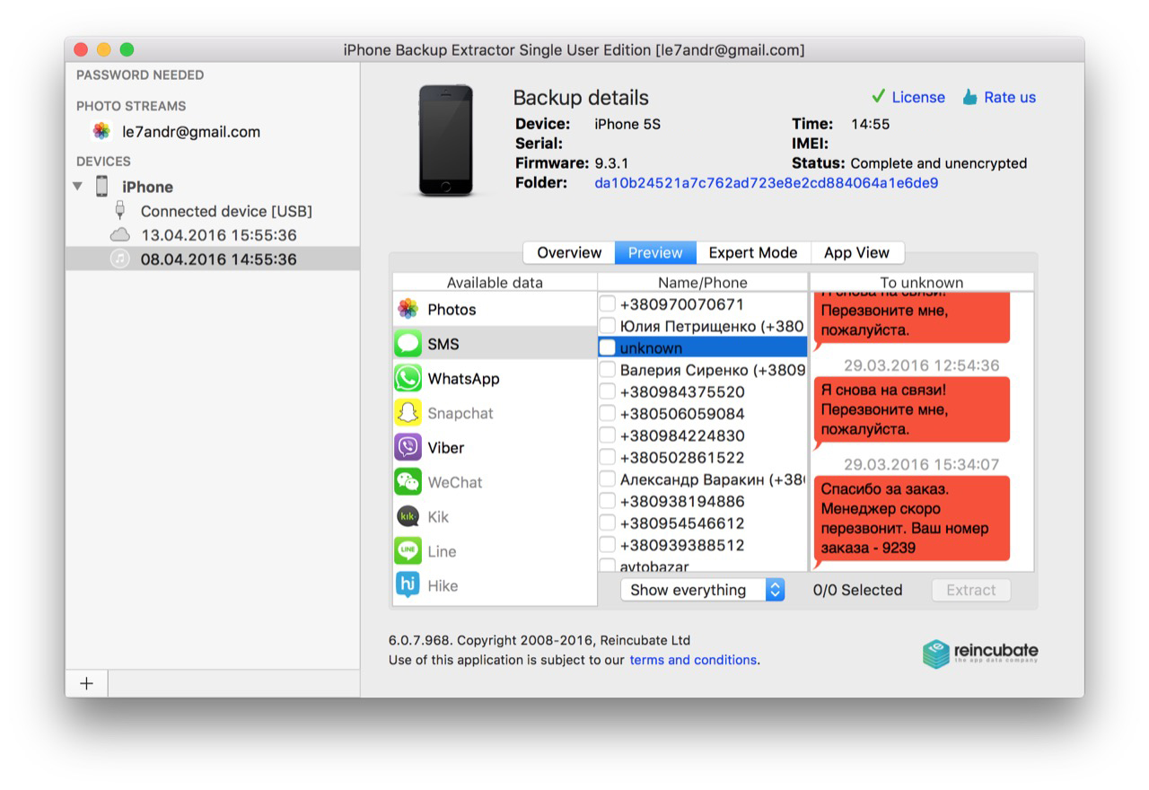This screenshot has width=1149, height=790.
Task: Click the yellow Snapchat ghost icon
Action: [408, 413]
